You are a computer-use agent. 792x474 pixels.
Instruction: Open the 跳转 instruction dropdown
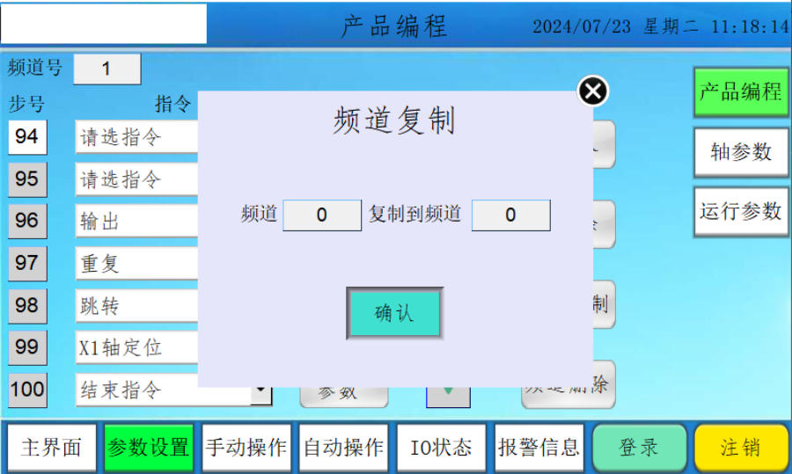tap(136, 306)
